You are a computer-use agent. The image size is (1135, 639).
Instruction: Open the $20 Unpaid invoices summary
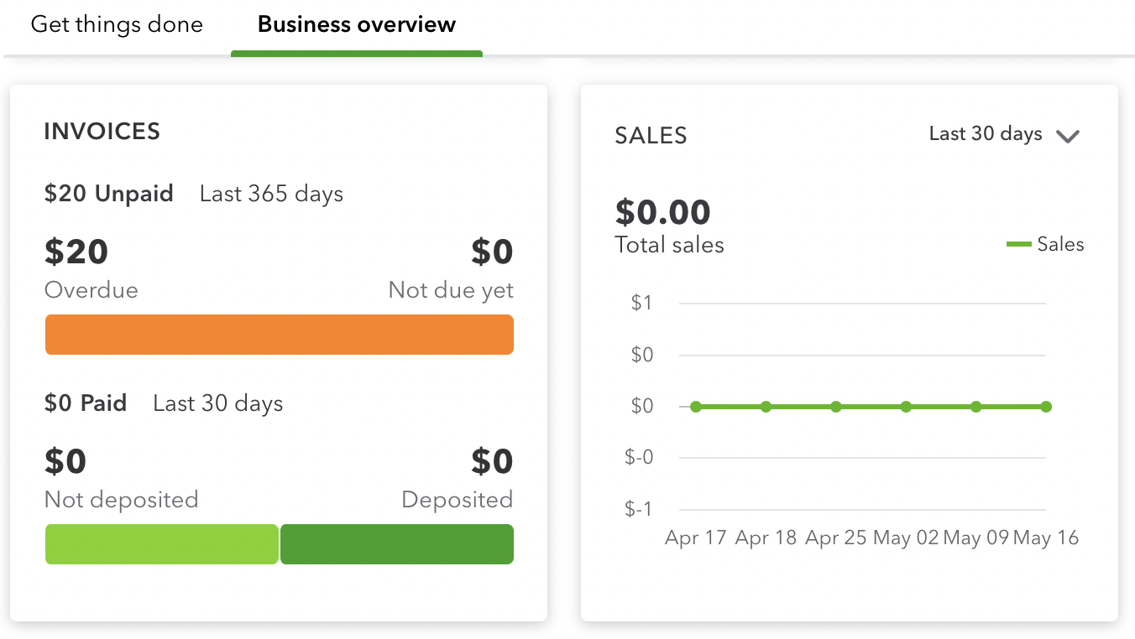108,194
